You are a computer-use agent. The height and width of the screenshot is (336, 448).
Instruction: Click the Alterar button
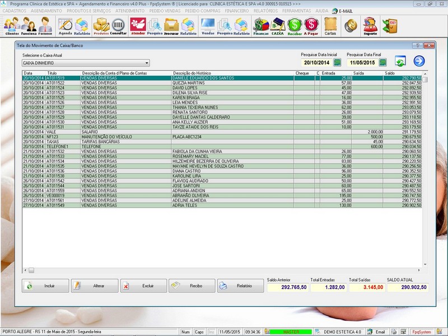pyautogui.click(x=95, y=286)
